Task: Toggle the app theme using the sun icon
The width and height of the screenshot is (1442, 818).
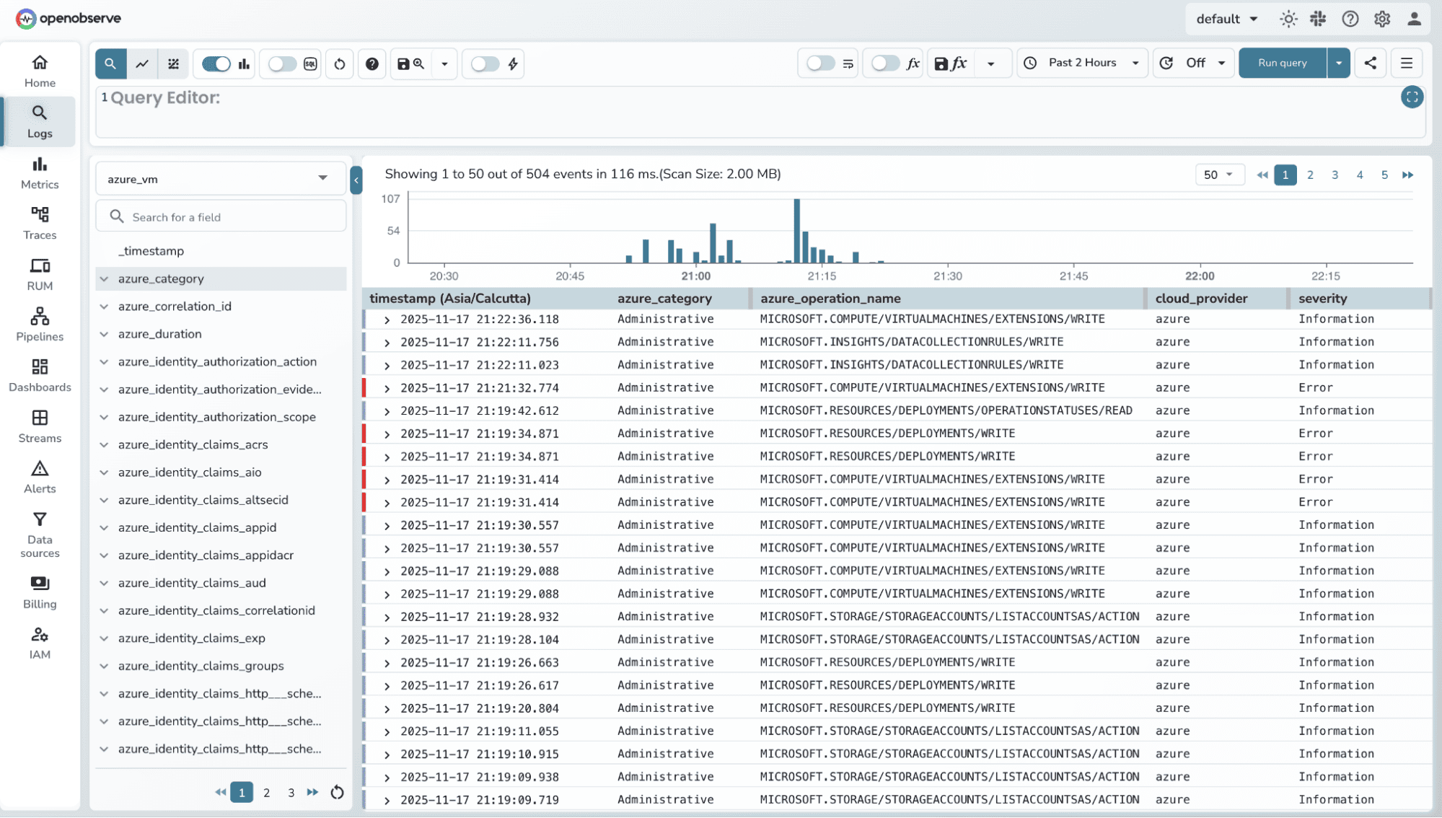Action: [1288, 19]
